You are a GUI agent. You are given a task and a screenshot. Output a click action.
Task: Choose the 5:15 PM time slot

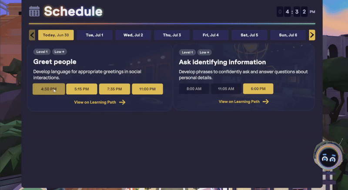(82, 89)
